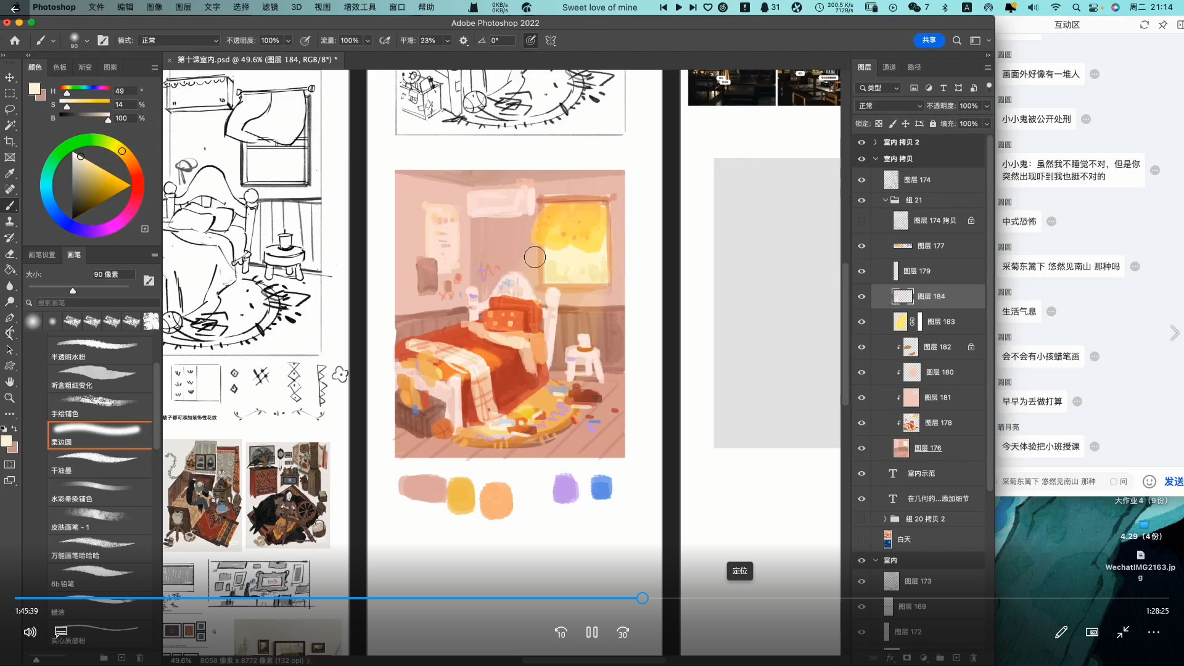The image size is (1184, 666).
Task: Select the Paint Bucket tool
Action: point(10,269)
